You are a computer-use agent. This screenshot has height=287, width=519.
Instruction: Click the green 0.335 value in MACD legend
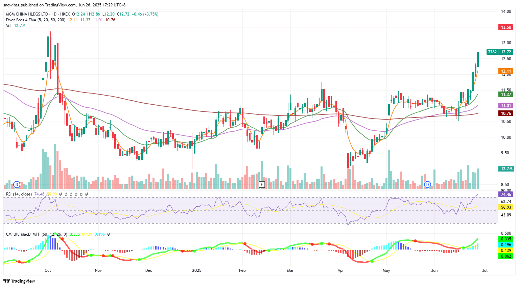pos(75,234)
